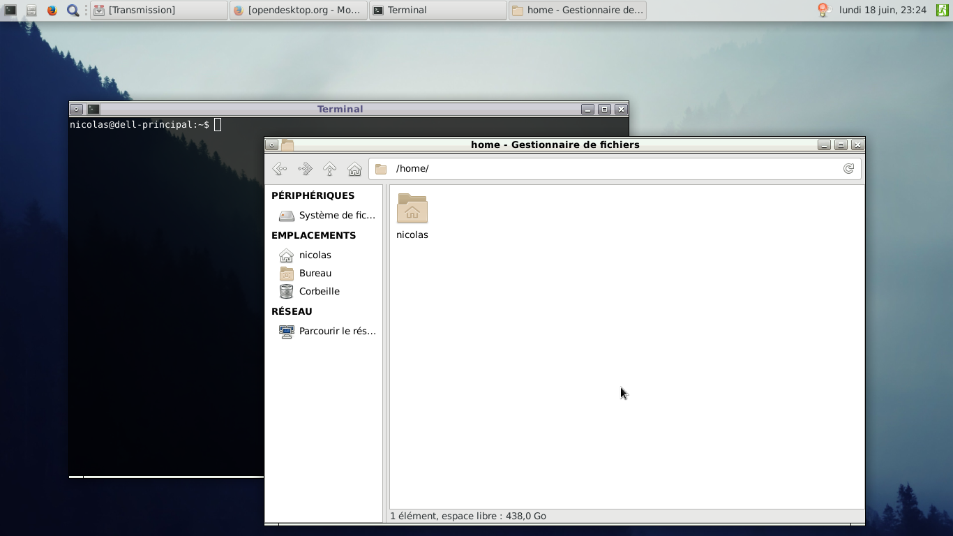Image resolution: width=953 pixels, height=536 pixels.
Task: Open the calendar from the clock
Action: pyautogui.click(x=883, y=10)
